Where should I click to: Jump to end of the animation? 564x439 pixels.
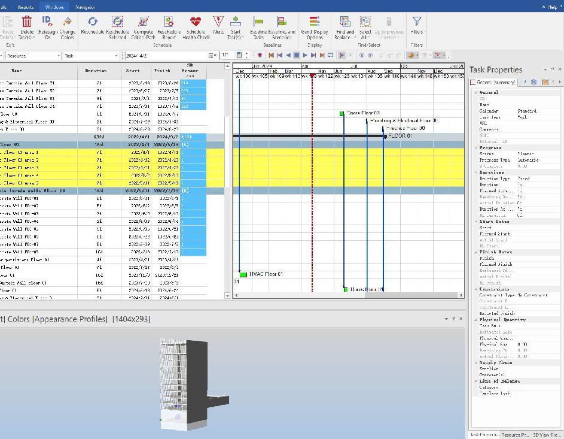(x=322, y=56)
